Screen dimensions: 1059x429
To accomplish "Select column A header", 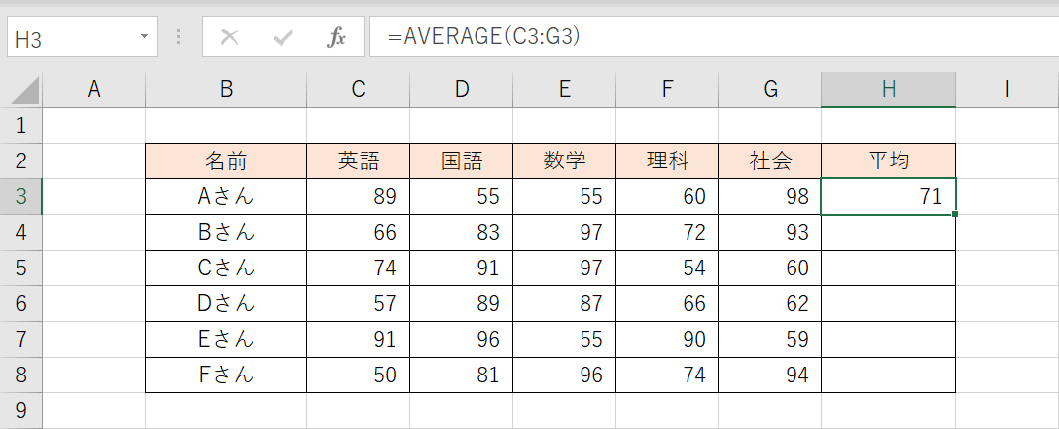I will click(94, 89).
